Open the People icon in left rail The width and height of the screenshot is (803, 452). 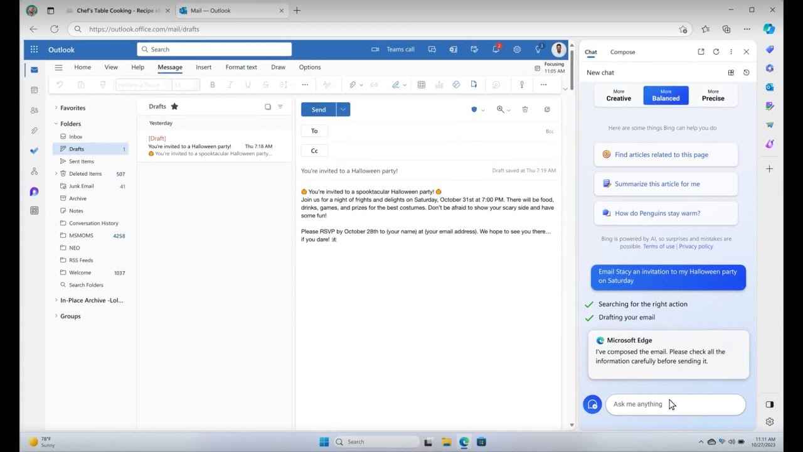[35, 110]
